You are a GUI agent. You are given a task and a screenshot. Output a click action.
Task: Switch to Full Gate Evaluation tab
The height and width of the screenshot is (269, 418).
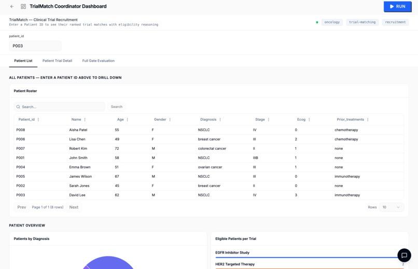99,61
